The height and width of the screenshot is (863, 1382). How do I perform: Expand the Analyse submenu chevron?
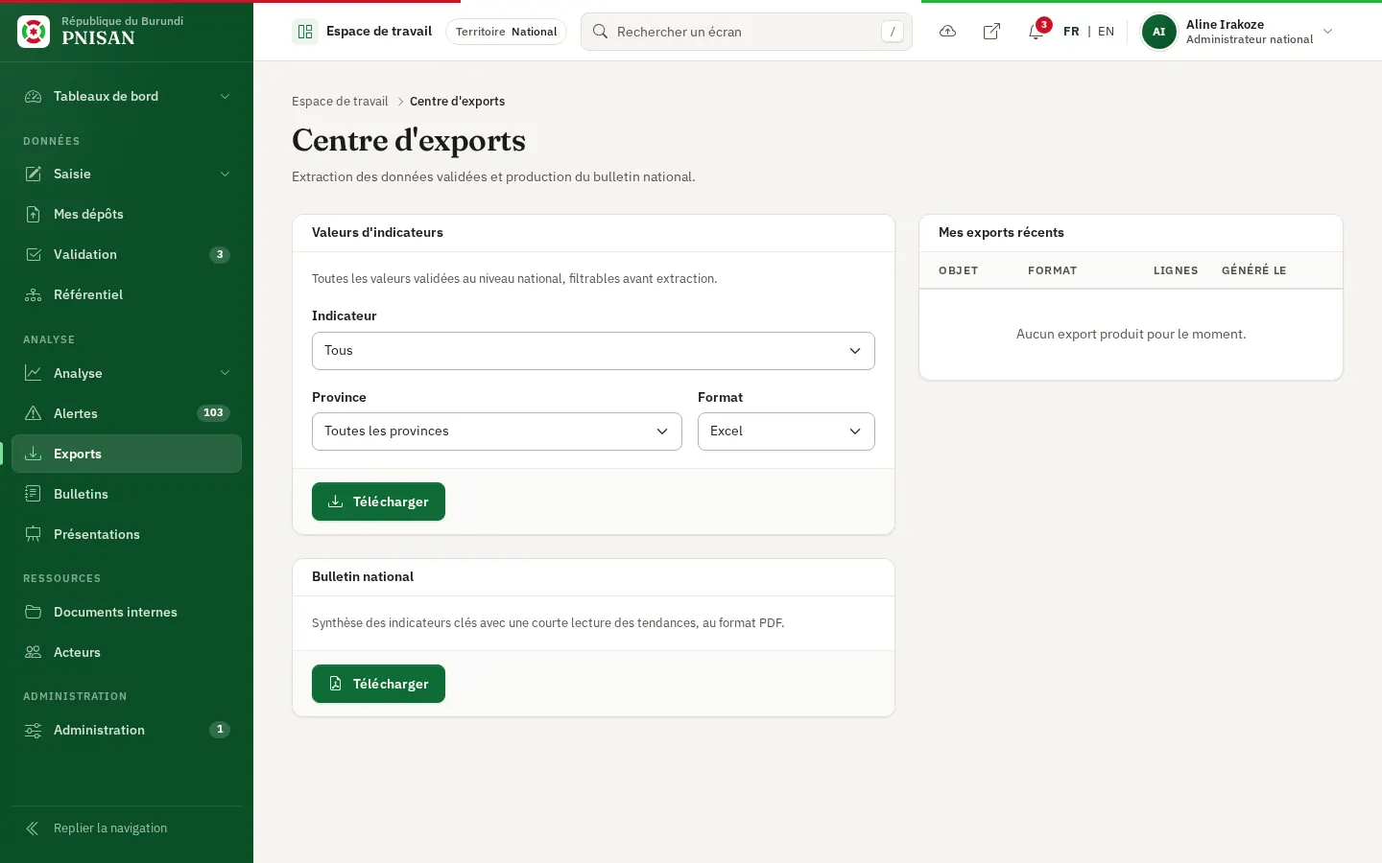[x=225, y=373]
